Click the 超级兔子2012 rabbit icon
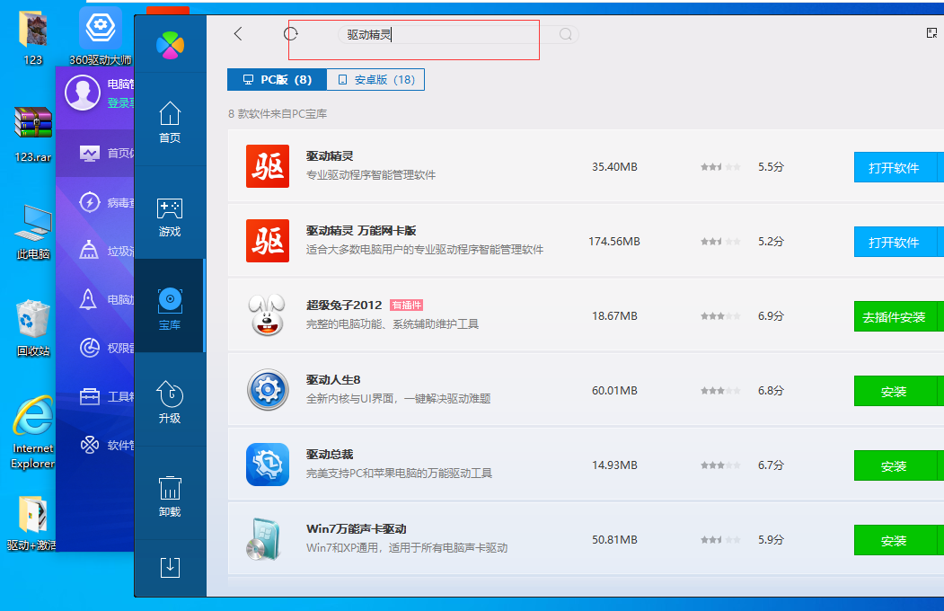 268,315
